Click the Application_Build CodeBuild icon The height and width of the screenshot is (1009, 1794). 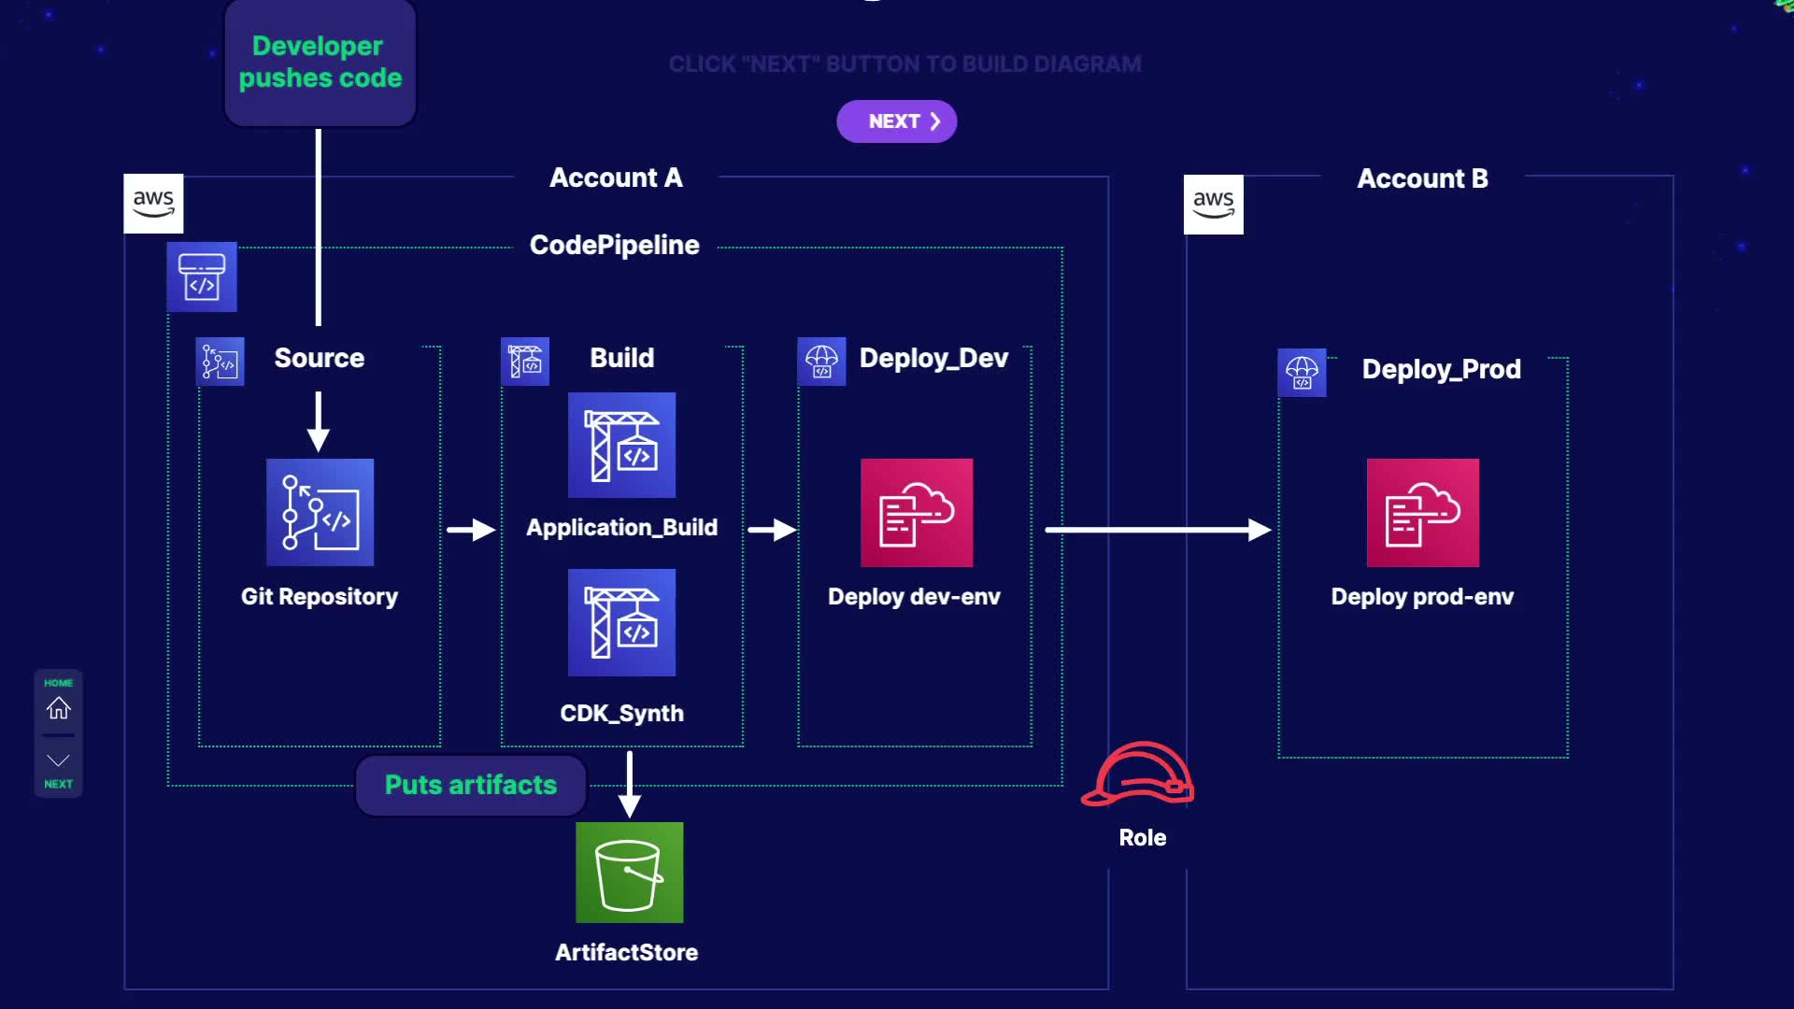tap(621, 446)
